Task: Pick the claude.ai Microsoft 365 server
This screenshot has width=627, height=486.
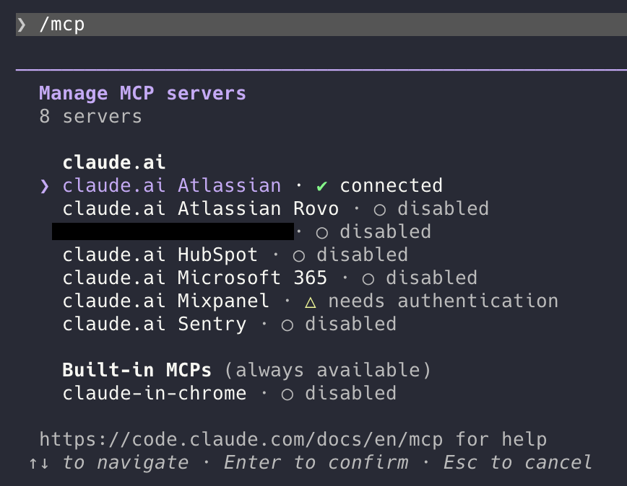Action: point(195,278)
